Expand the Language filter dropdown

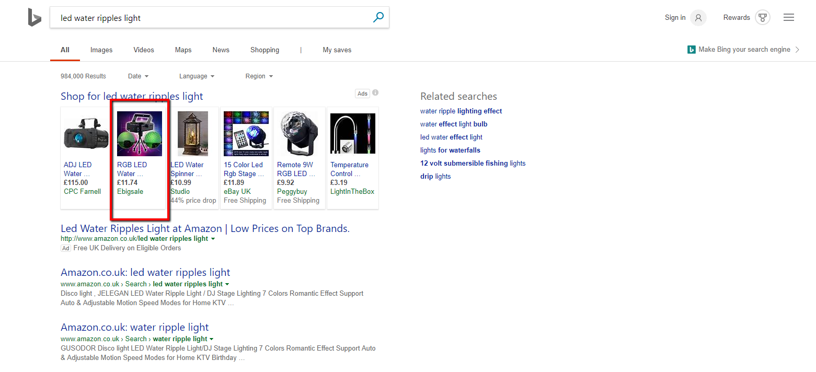197,76
